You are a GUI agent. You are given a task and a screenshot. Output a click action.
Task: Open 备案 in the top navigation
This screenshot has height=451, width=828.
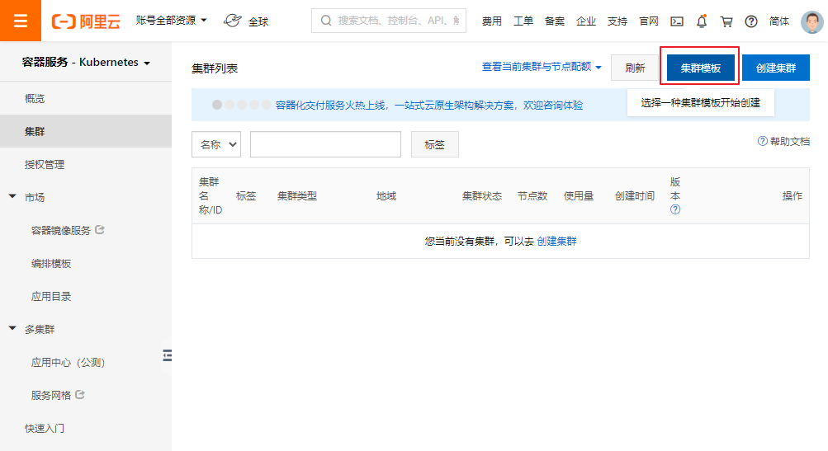(x=555, y=21)
